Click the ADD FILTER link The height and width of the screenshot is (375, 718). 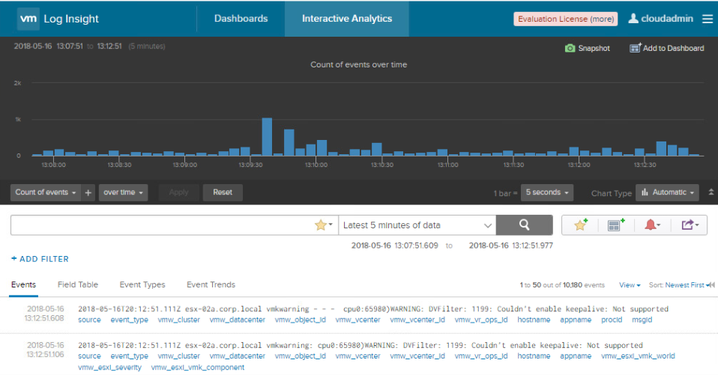click(x=40, y=259)
